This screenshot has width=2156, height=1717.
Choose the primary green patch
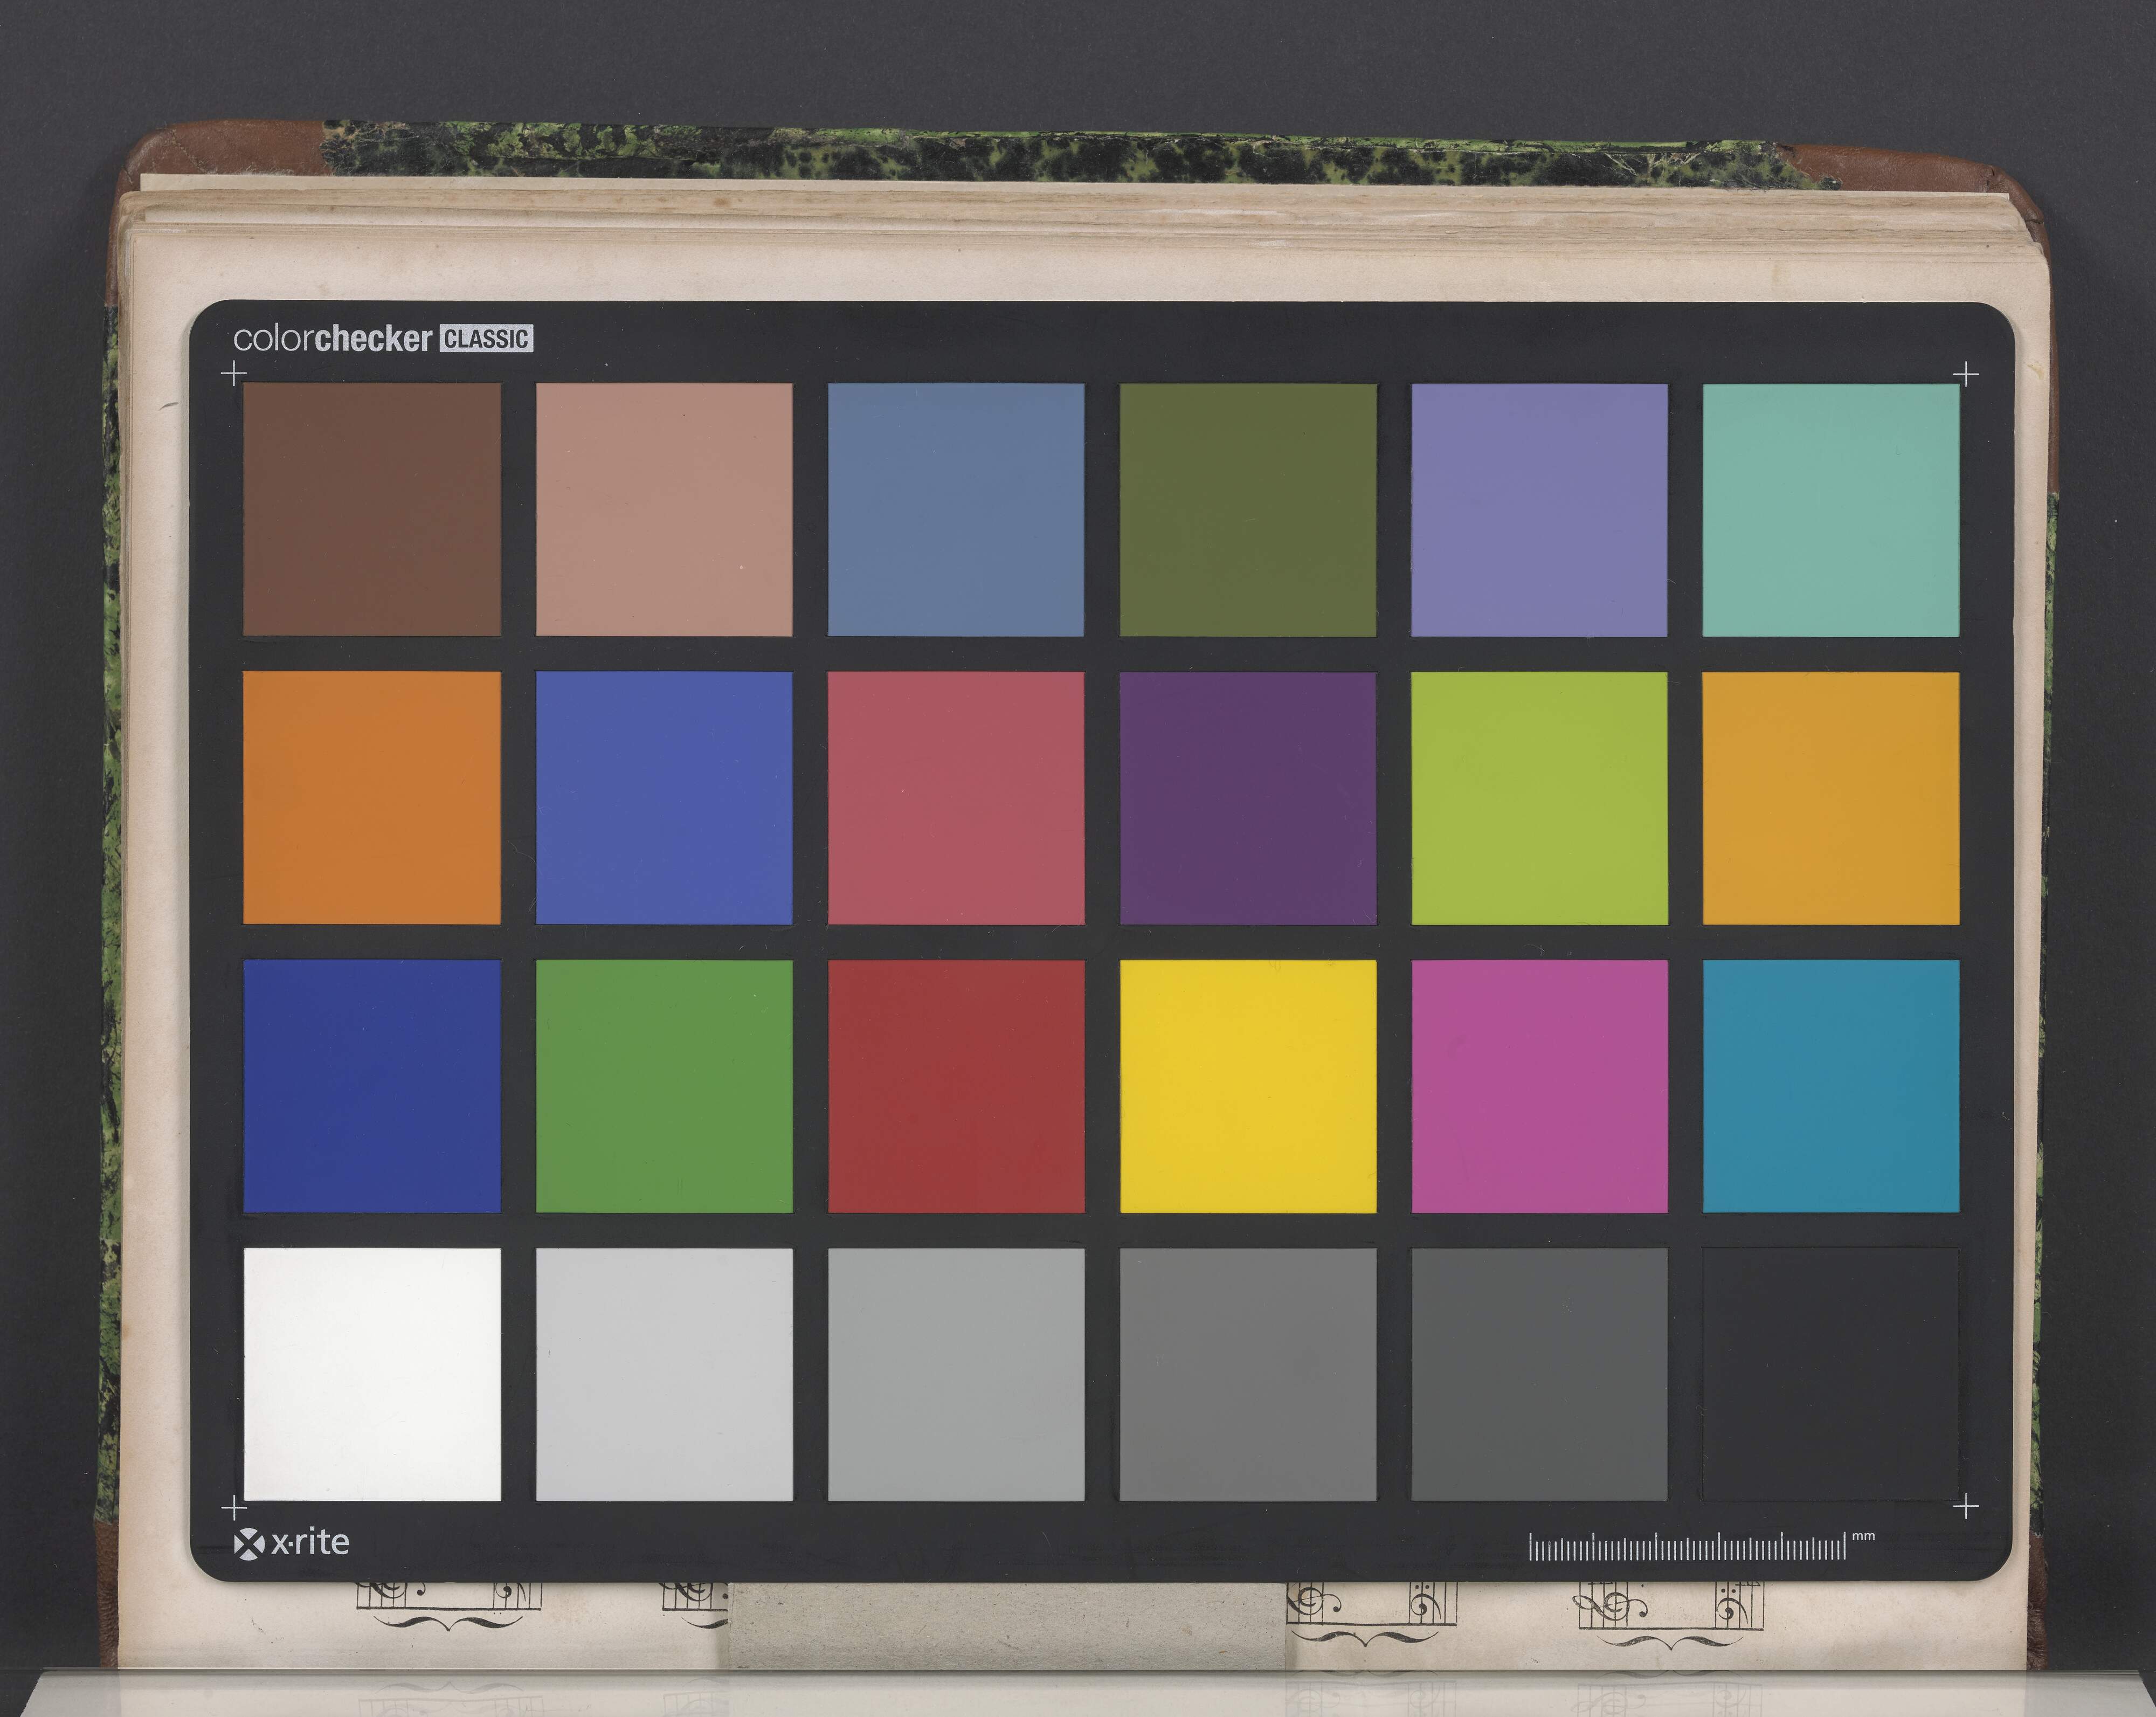point(664,1086)
